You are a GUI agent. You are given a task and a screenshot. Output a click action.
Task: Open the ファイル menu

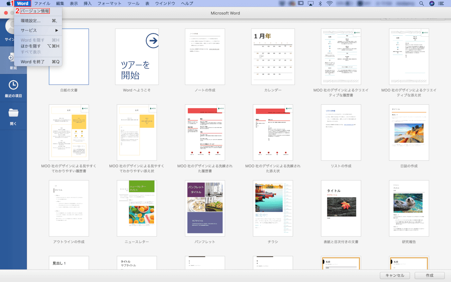[x=42, y=3]
